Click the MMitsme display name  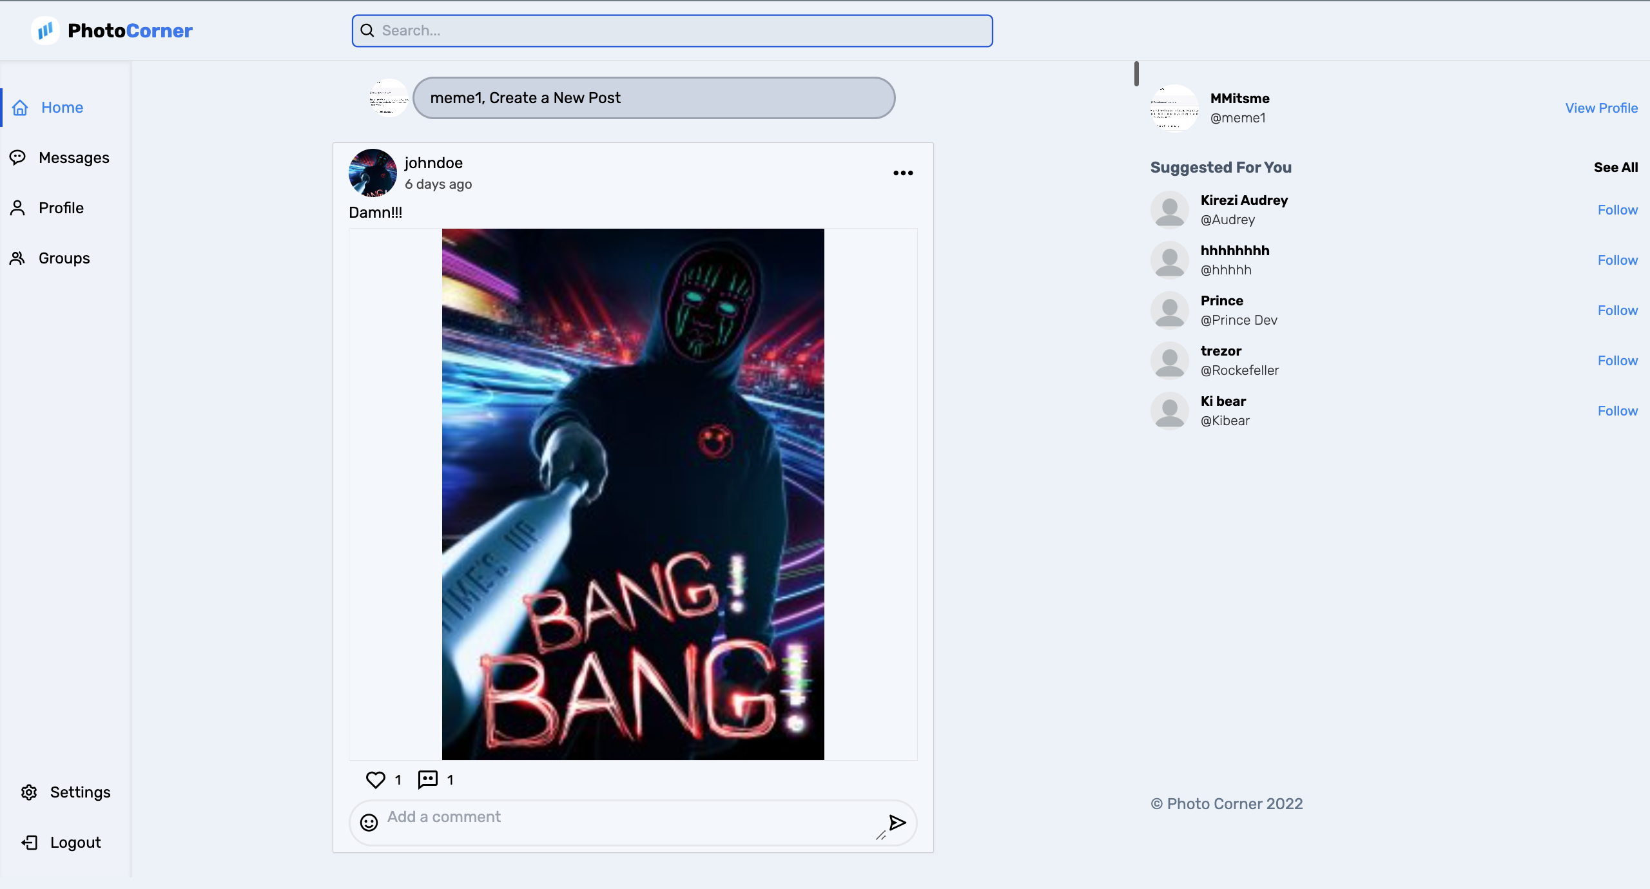pyautogui.click(x=1239, y=99)
